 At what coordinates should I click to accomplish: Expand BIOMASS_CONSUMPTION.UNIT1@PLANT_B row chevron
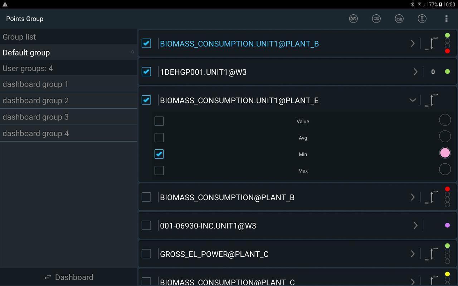click(413, 44)
